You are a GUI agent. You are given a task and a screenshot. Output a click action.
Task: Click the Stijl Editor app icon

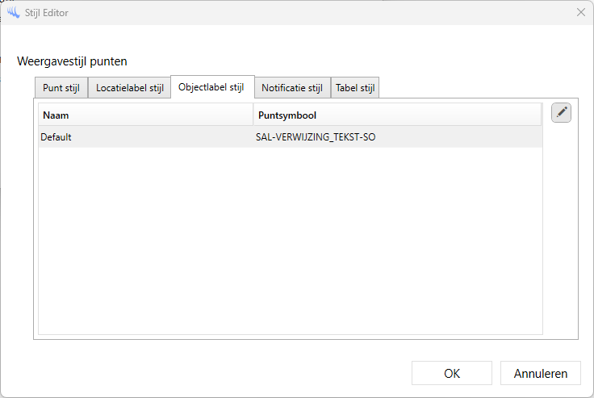pos(13,12)
